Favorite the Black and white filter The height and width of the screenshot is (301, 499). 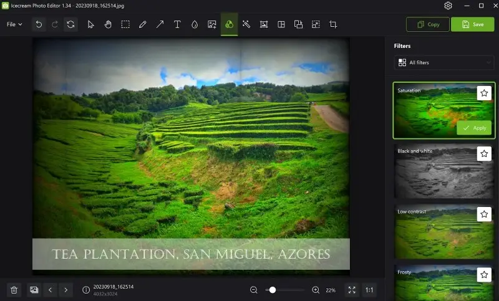pyautogui.click(x=484, y=153)
